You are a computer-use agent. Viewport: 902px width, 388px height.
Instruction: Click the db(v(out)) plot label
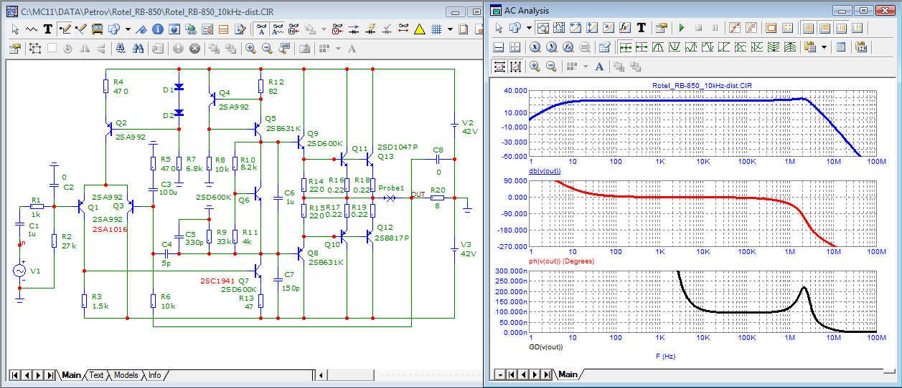(546, 173)
